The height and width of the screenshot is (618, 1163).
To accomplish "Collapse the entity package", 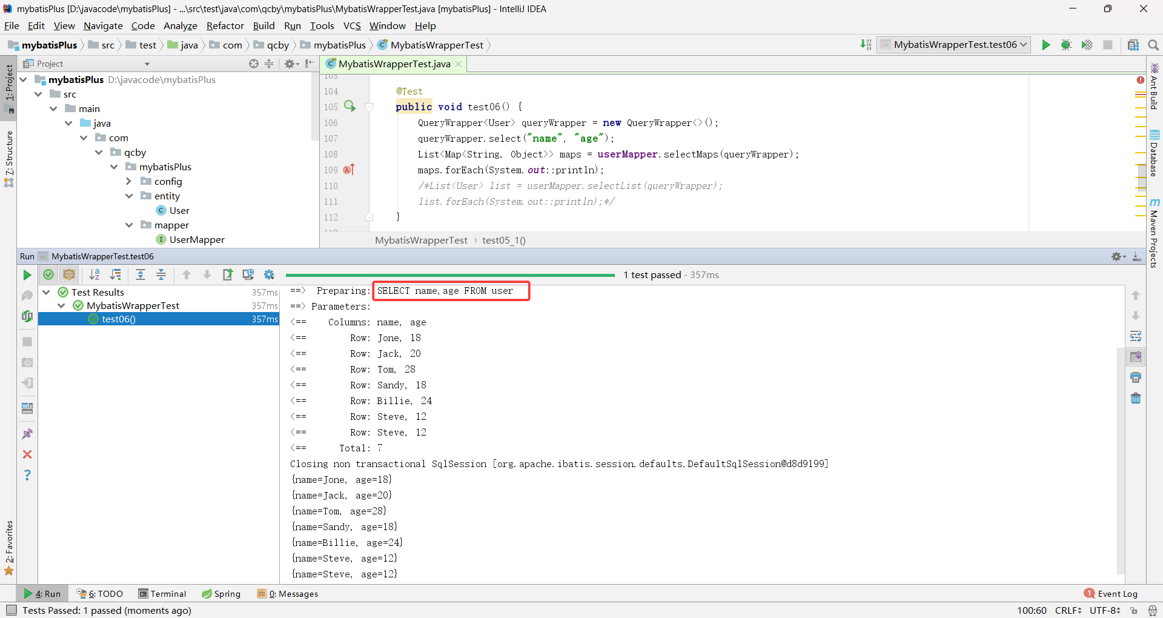I will 128,196.
